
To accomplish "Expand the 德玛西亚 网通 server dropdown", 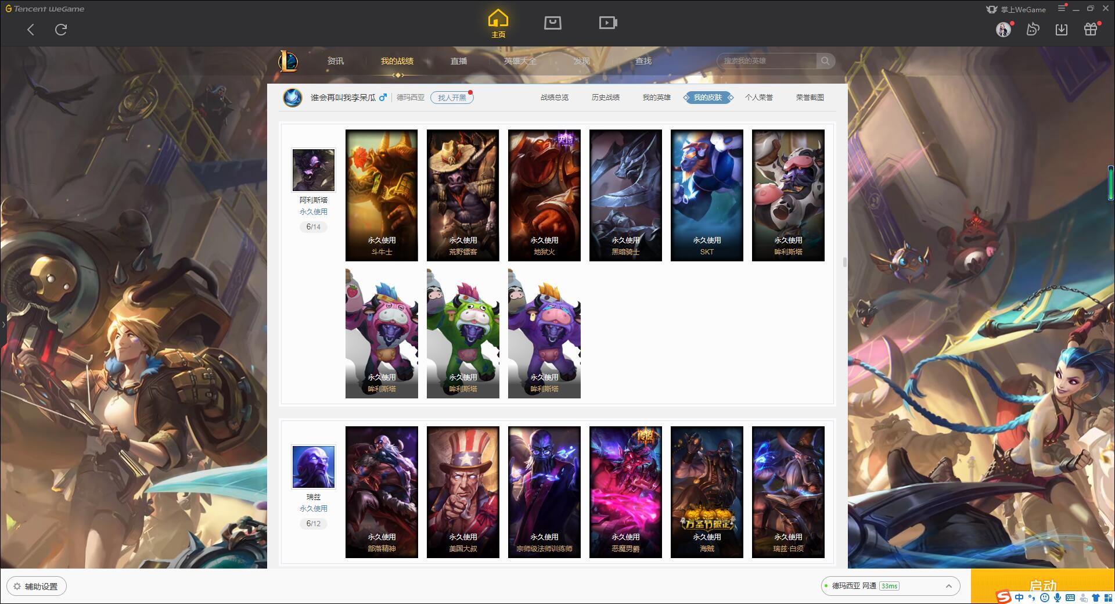I will (x=890, y=586).
